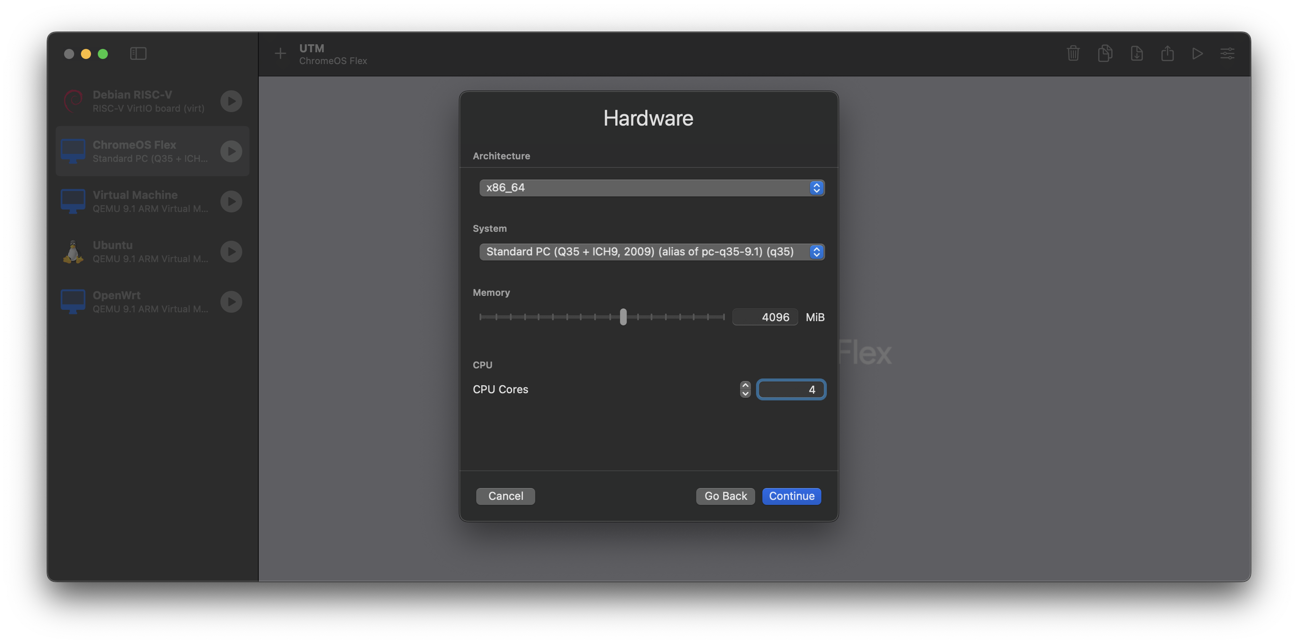The image size is (1298, 644).
Task: Toggle the sidebar visibility
Action: click(x=138, y=54)
